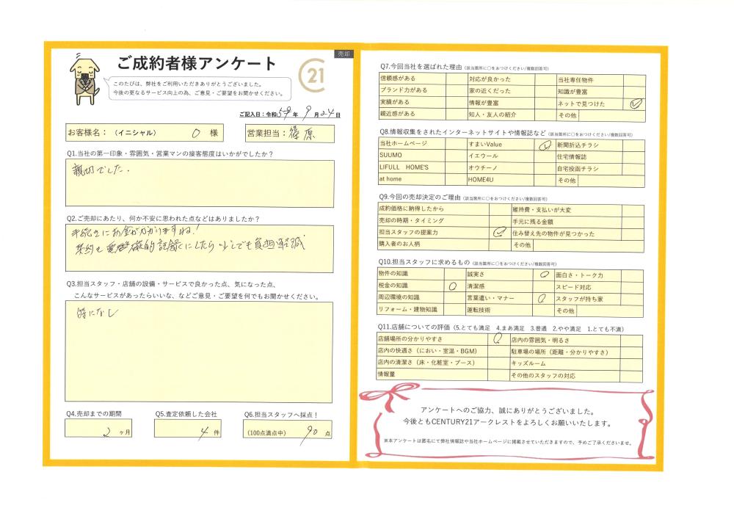Toggle the すまいValue checkbox in Q8
Viewport: 734px width, 519px height.
tap(544, 145)
